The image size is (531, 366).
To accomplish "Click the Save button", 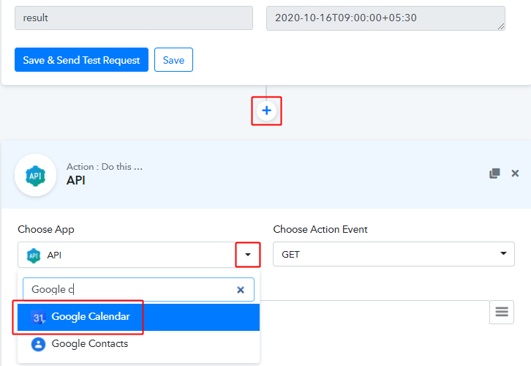I will (x=174, y=59).
